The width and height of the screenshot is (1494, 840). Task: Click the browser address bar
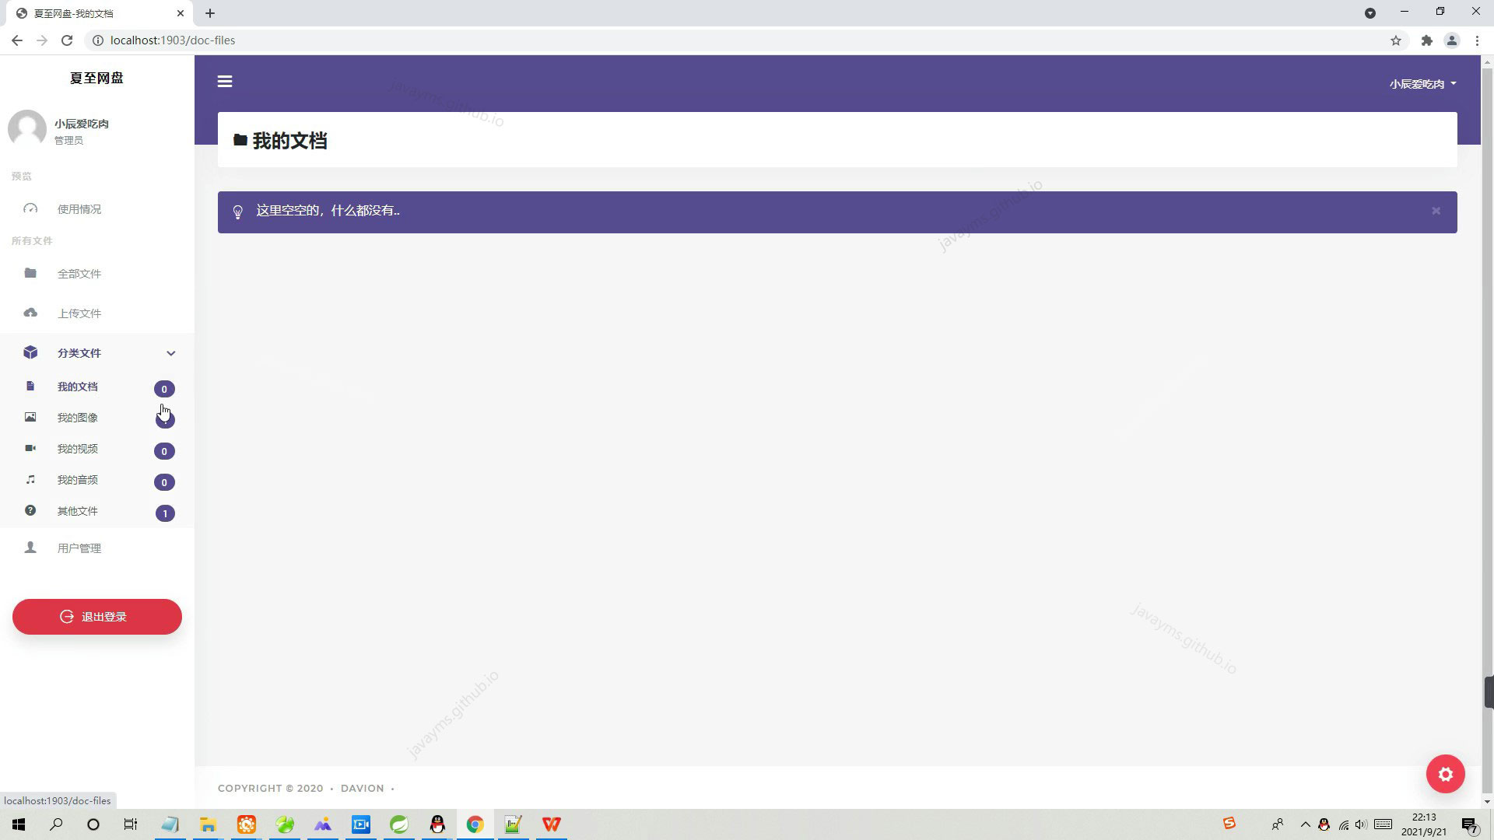point(700,40)
